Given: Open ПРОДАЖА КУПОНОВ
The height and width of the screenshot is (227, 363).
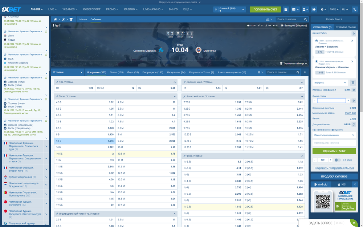Looking at the screenshot, I should (334, 177).
